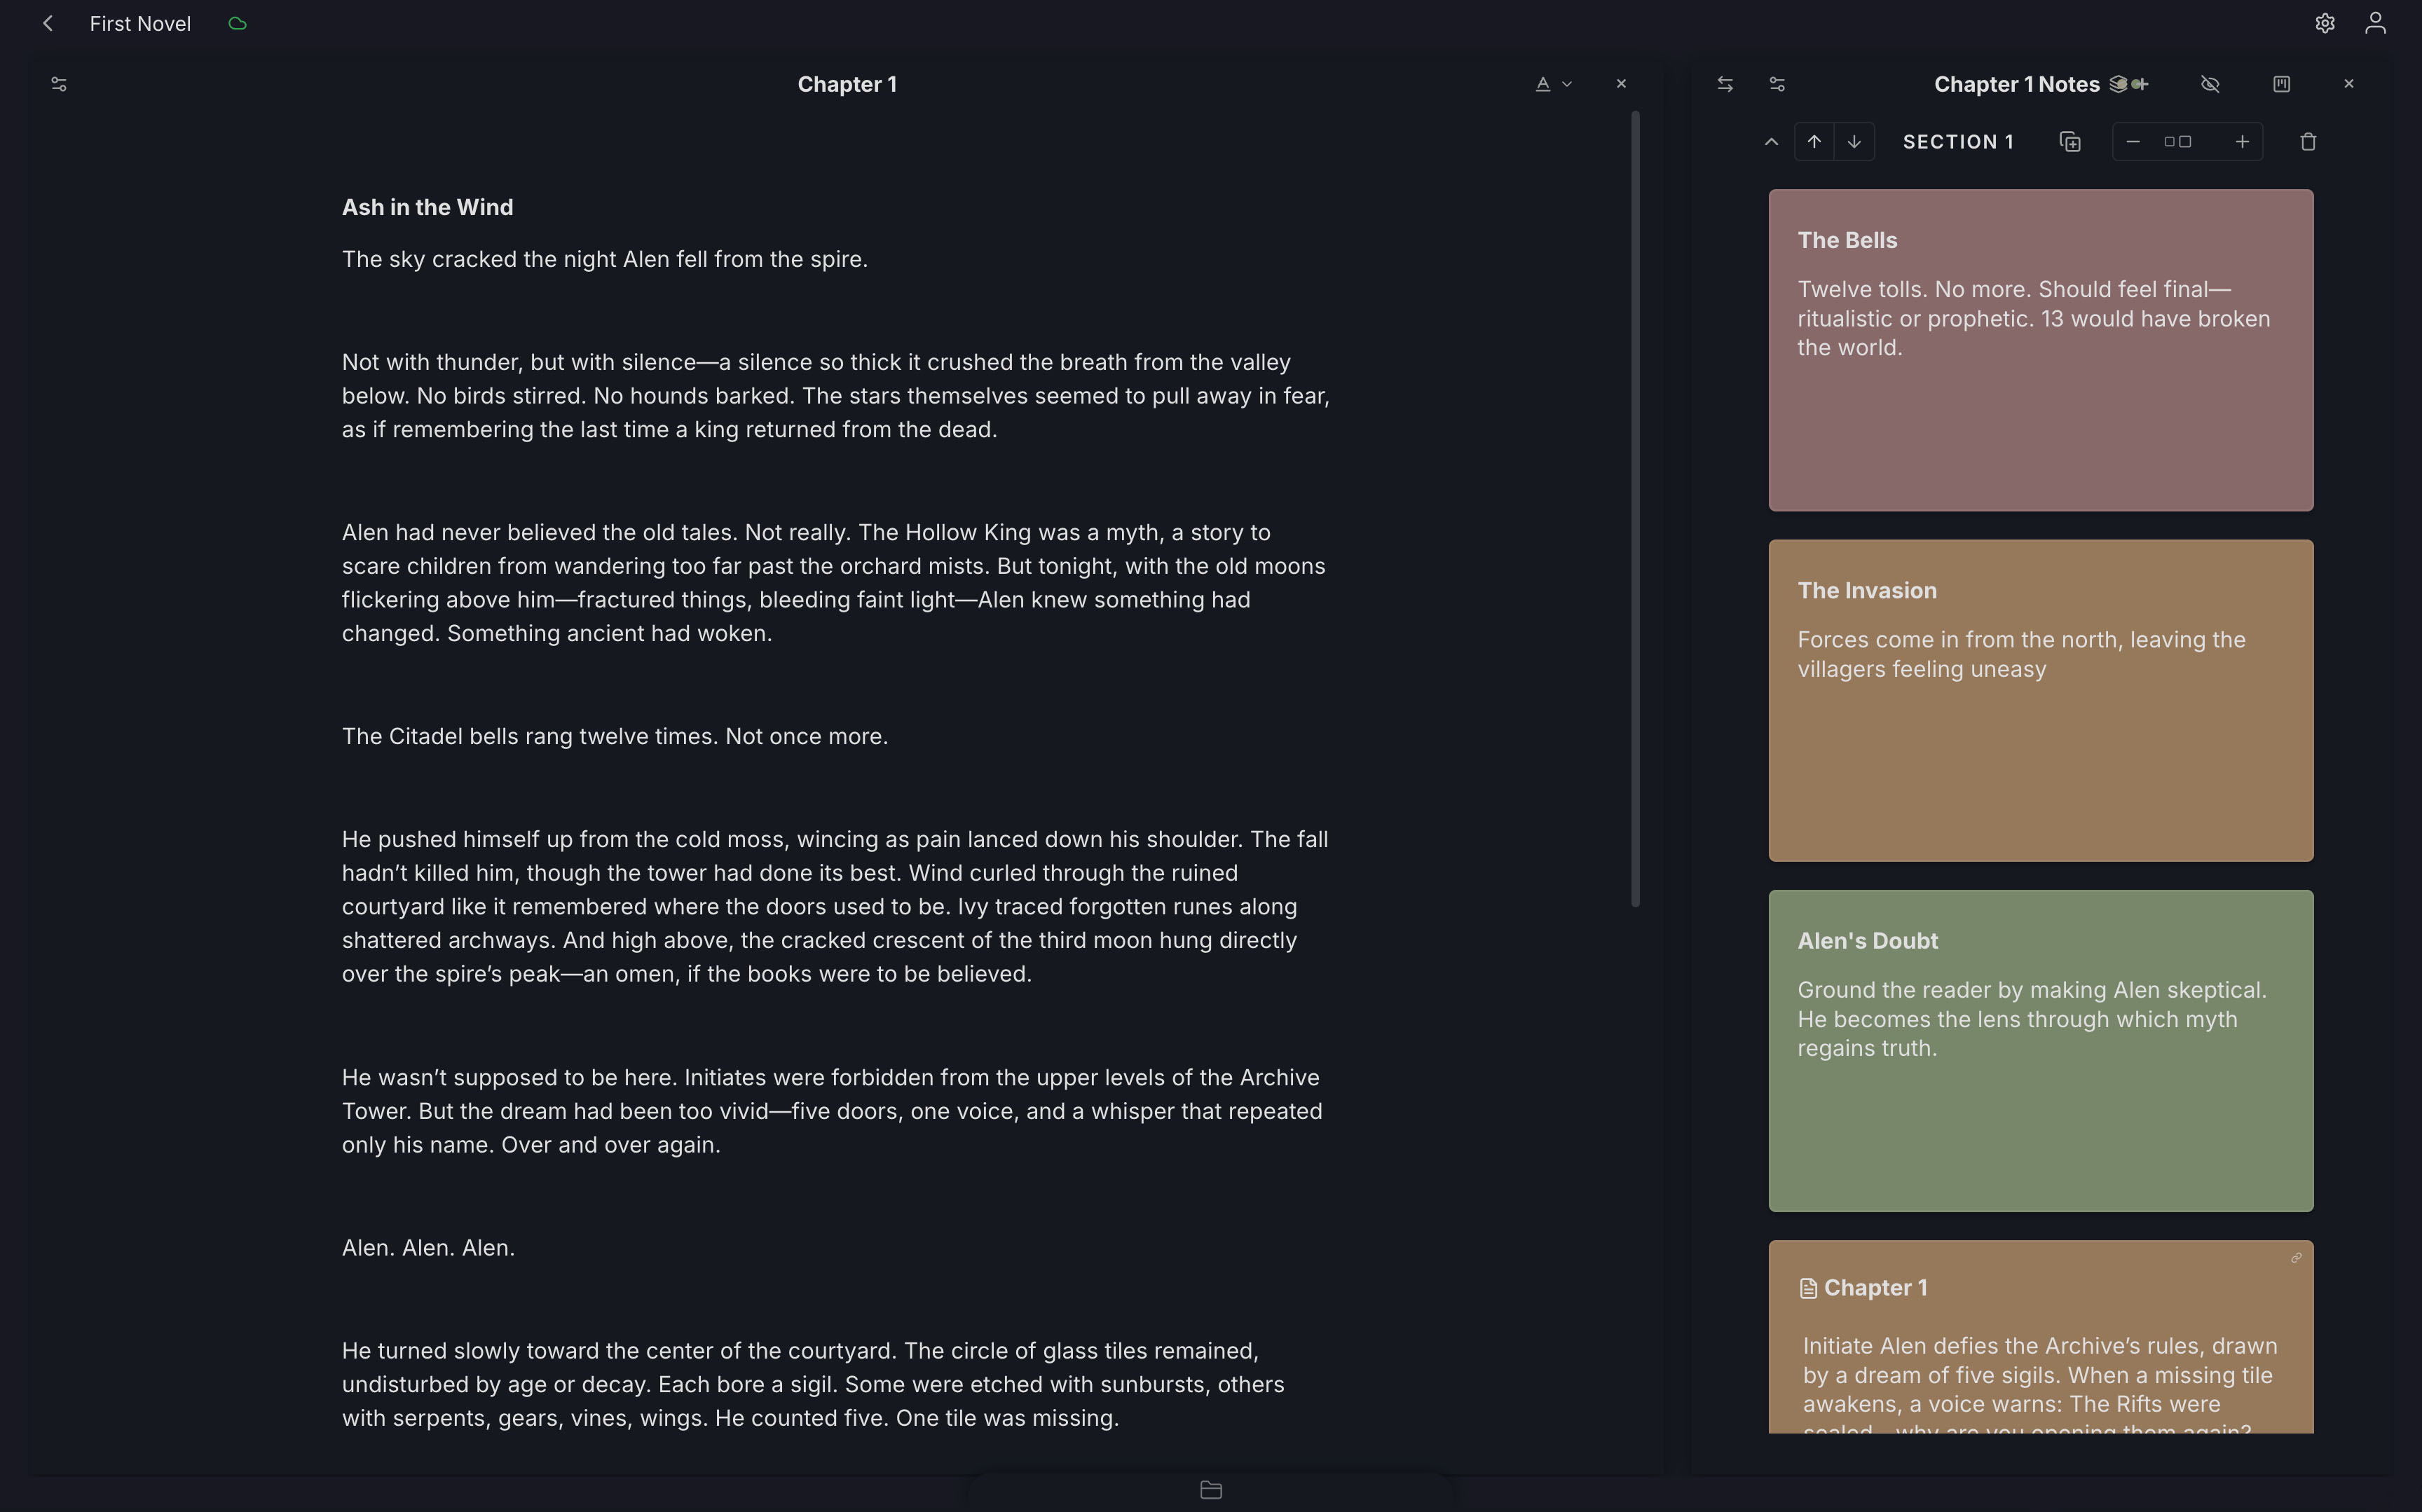2422x1512 pixels.
Task: Click the stacked layers icon beside Chapter 1 Notes
Action: 2119,84
